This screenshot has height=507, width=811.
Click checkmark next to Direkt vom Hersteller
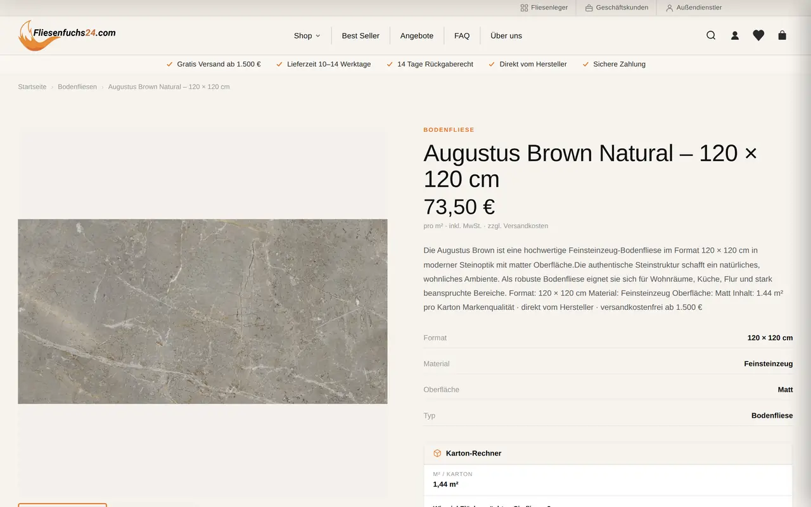492,64
